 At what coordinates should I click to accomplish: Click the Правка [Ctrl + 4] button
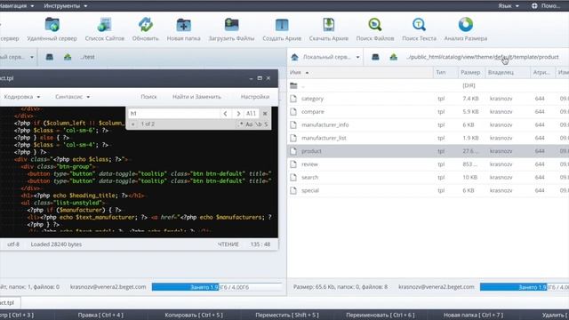click(100, 315)
